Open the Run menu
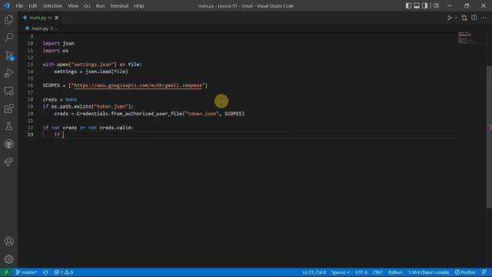492x277 pixels. pos(100,5)
